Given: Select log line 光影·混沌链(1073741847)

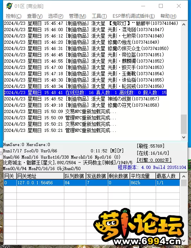Looking at the screenshot, I should (x=84, y=30).
